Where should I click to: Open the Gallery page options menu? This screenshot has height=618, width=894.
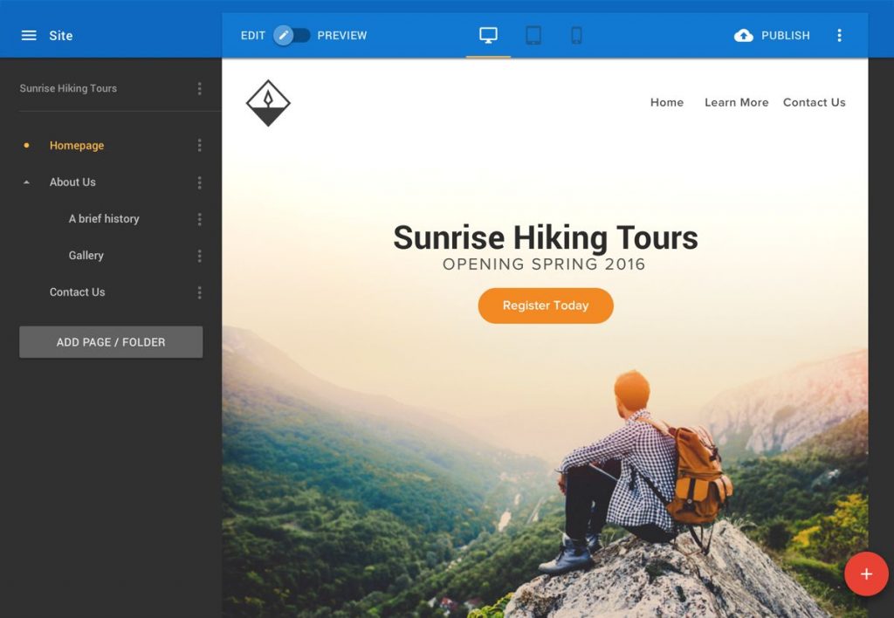[199, 255]
